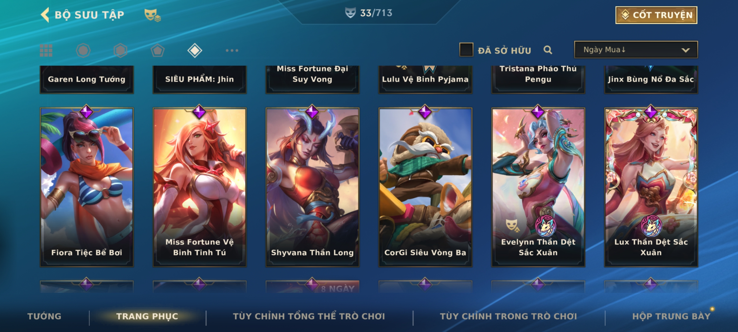Open the Tùy Chỉnh Trong Trò Chơi tab
Image resolution: width=738 pixels, height=332 pixels.
tap(509, 316)
